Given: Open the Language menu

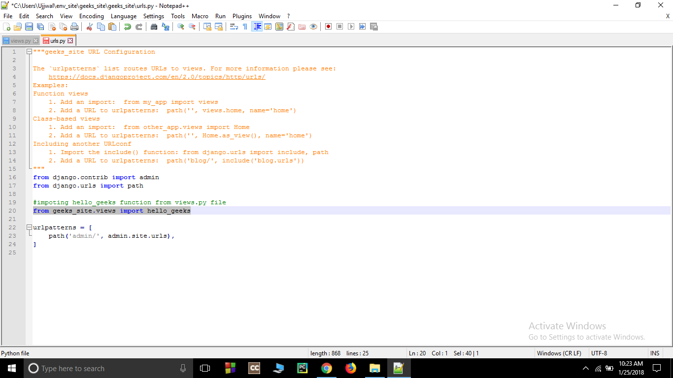Looking at the screenshot, I should point(124,16).
